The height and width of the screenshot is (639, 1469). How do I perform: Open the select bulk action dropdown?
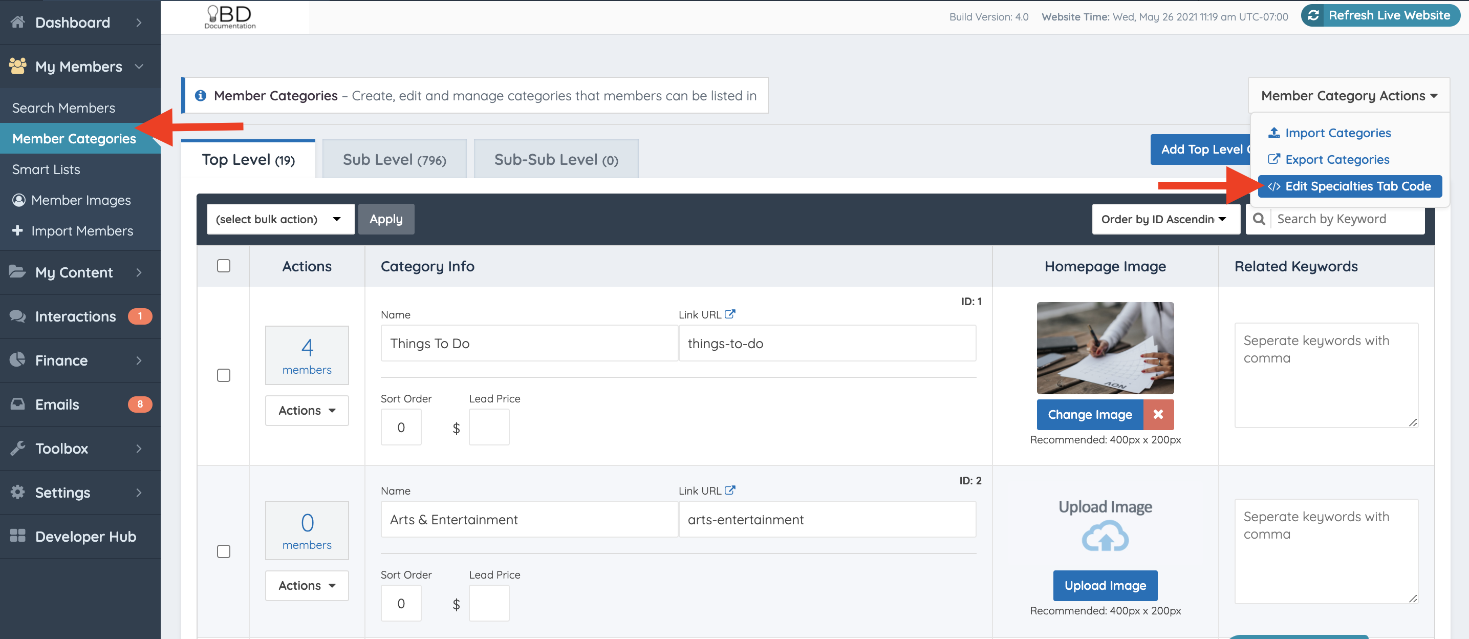coord(280,219)
